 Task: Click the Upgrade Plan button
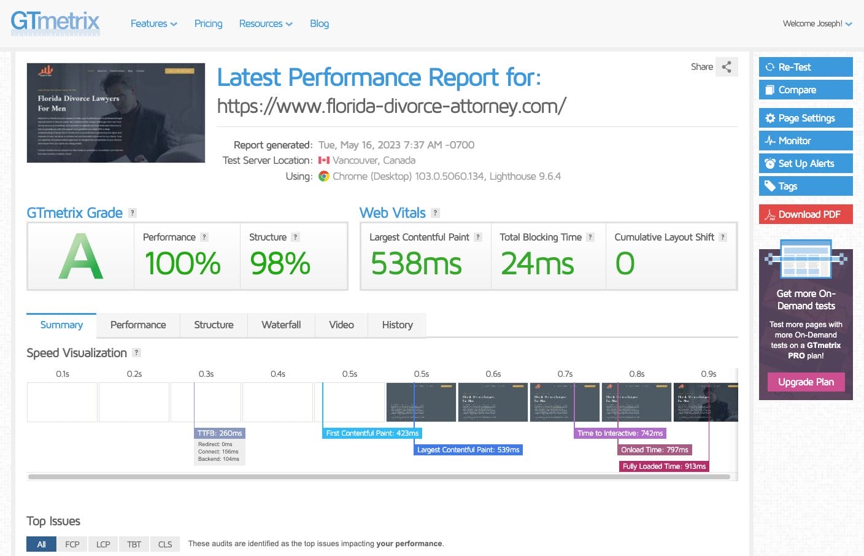806,382
